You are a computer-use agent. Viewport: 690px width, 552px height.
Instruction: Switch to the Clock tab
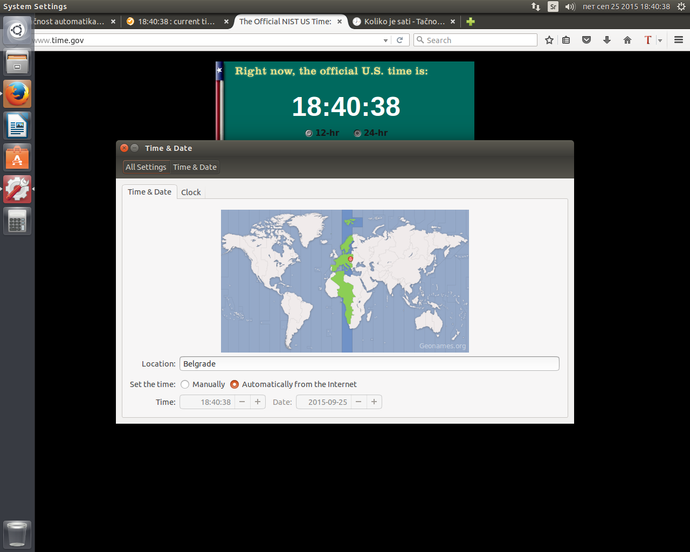coord(191,192)
